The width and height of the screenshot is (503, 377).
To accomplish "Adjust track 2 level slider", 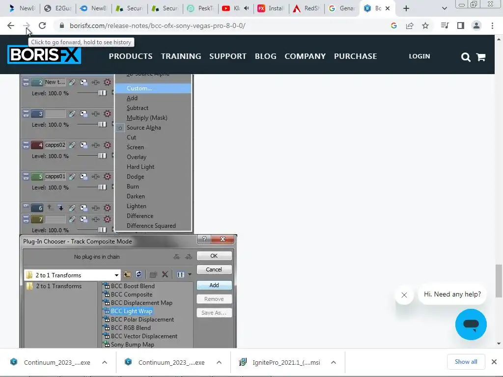I will click(x=102, y=93).
